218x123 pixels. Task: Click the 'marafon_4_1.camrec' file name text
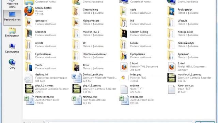[189, 74]
